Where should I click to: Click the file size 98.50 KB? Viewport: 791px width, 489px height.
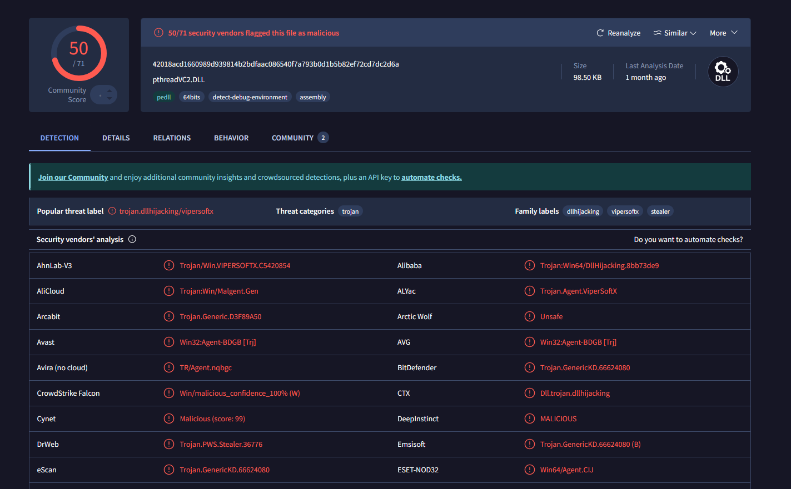click(x=588, y=77)
